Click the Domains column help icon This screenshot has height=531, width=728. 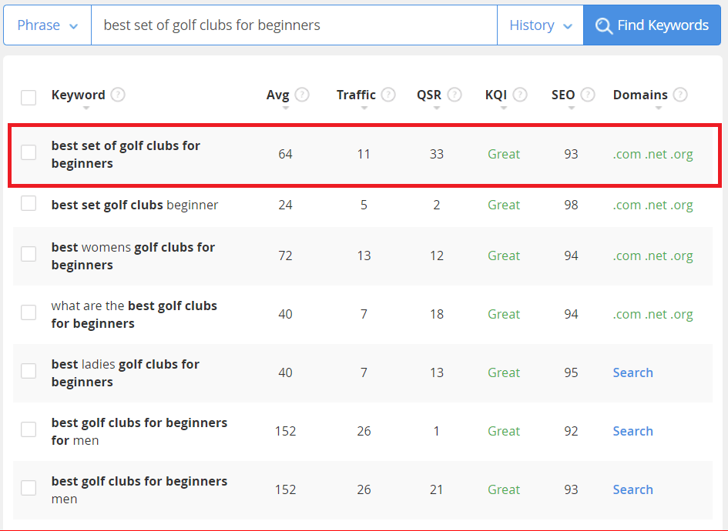(x=680, y=95)
